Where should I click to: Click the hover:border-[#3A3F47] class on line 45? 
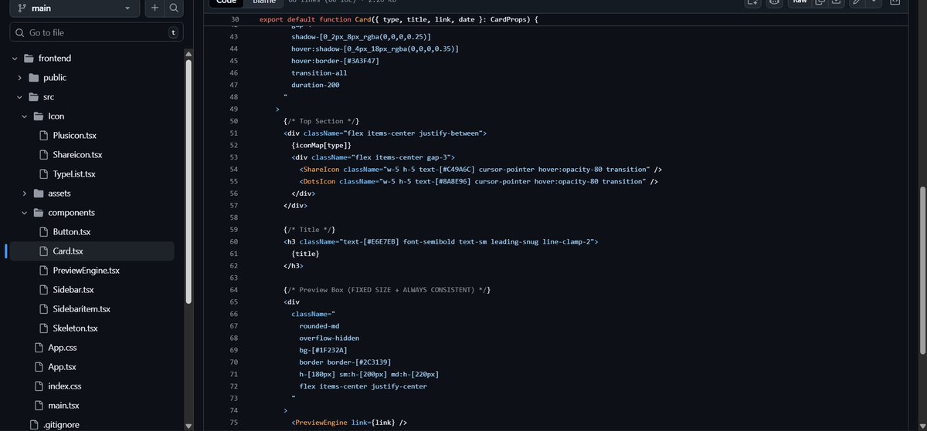335,61
